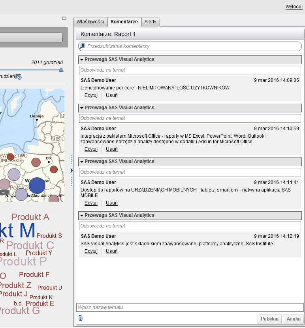Click the Komentarze: Raport 1 heading
Screen dimensions: 305x328
point(108,34)
